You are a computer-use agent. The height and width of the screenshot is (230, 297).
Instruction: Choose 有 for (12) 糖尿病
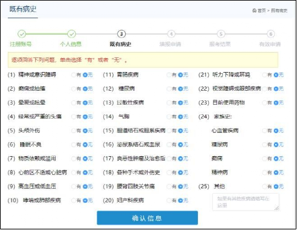pos(169,89)
